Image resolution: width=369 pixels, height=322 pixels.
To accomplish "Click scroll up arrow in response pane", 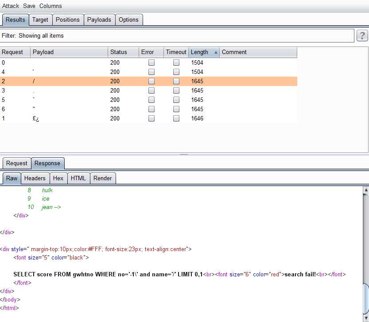I will tap(366, 190).
